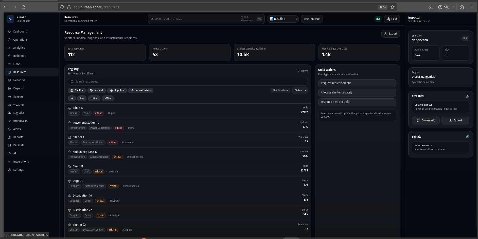The height and width of the screenshot is (239, 478).
Task: Click the Filters funnel icon
Action: 298,71
